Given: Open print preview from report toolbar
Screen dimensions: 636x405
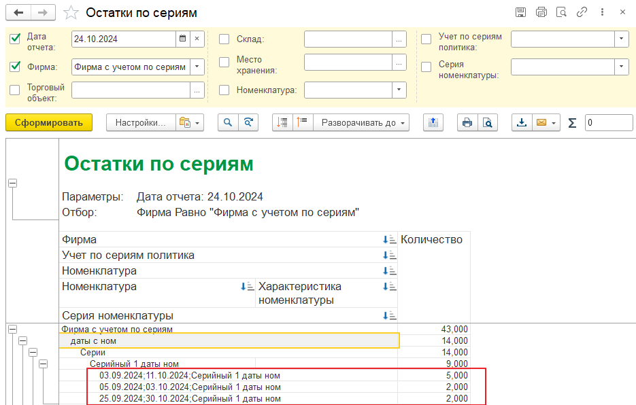Looking at the screenshot, I should pyautogui.click(x=487, y=122).
